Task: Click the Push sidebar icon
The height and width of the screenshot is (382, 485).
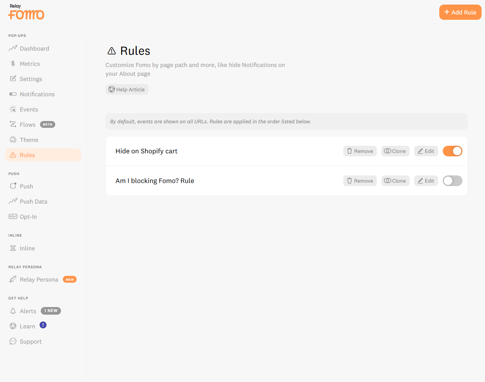Action: (x=13, y=186)
